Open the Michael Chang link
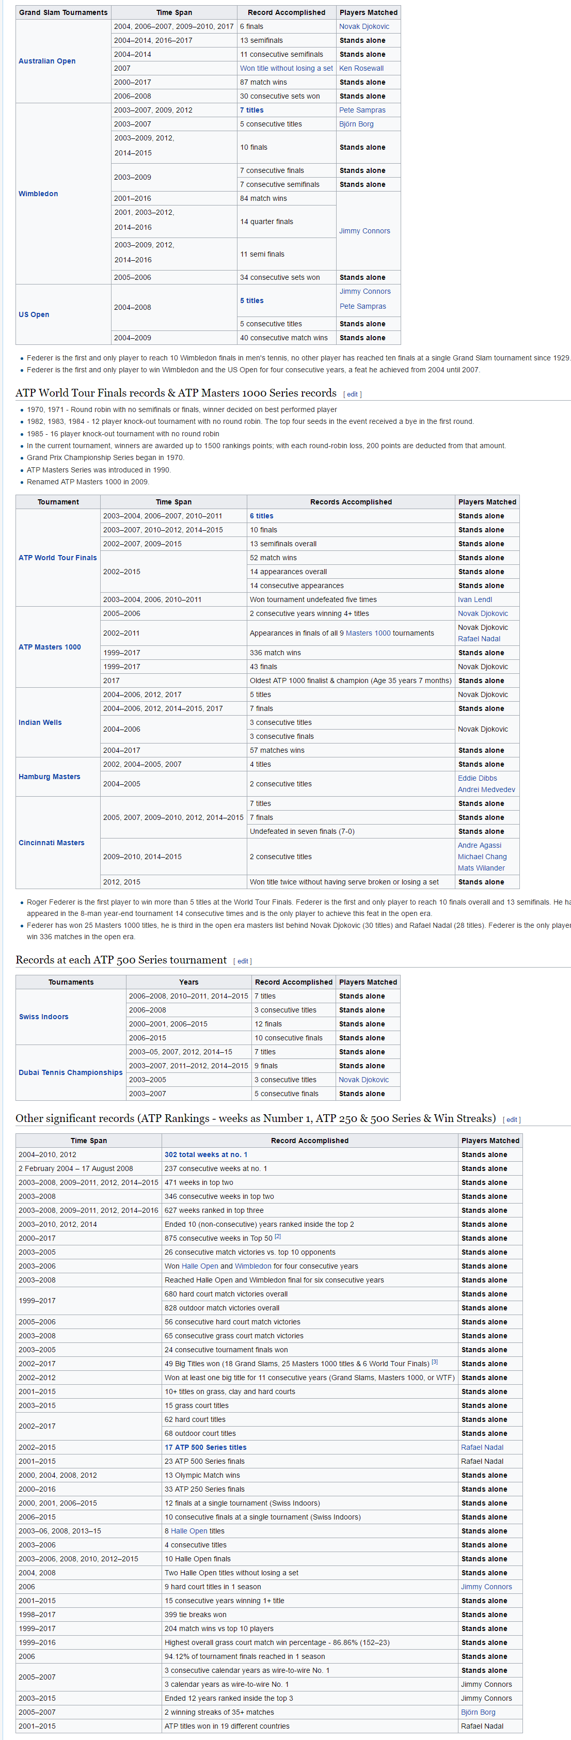Image resolution: width=571 pixels, height=1740 pixels. (x=482, y=857)
